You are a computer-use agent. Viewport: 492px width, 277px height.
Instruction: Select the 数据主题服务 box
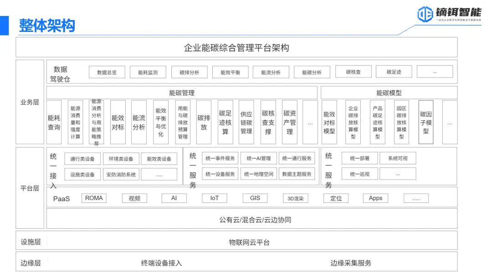297,174
